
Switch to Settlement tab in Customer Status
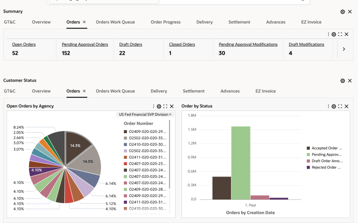(194, 91)
